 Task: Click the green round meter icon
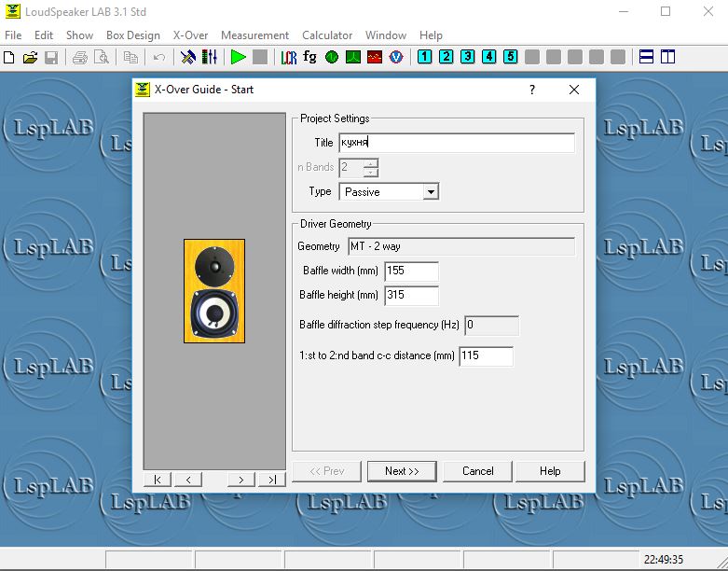pos(332,57)
